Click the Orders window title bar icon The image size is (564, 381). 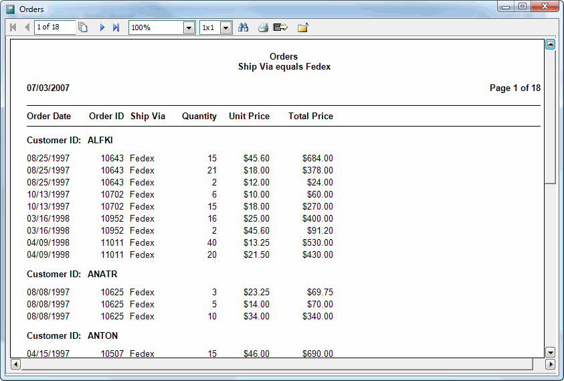10,9
